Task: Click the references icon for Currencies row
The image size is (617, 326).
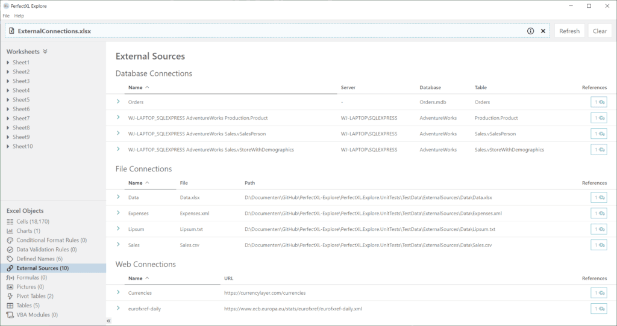Action: 598,293
